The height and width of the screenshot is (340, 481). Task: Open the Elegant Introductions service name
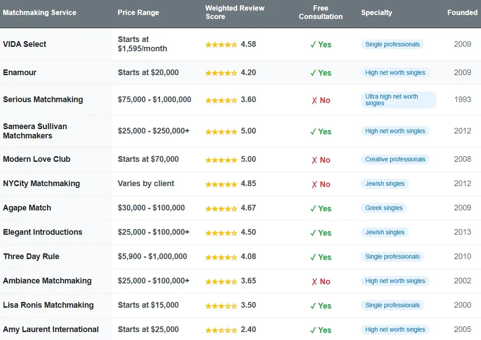42,233
